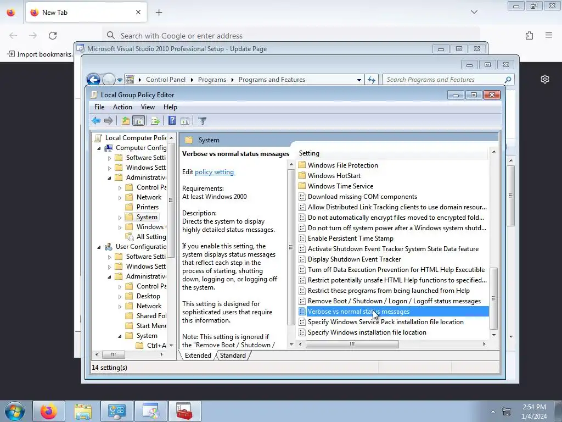The width and height of the screenshot is (562, 422).
Task: Click Control Panel breadcrumb in address bar
Action: [166, 80]
